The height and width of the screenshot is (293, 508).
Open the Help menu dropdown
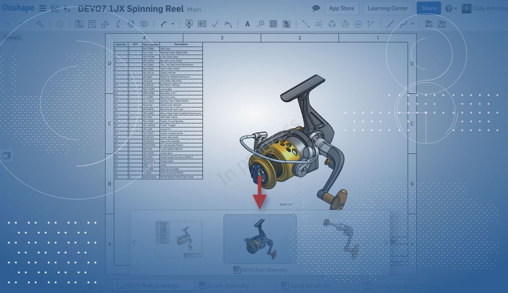click(x=451, y=9)
